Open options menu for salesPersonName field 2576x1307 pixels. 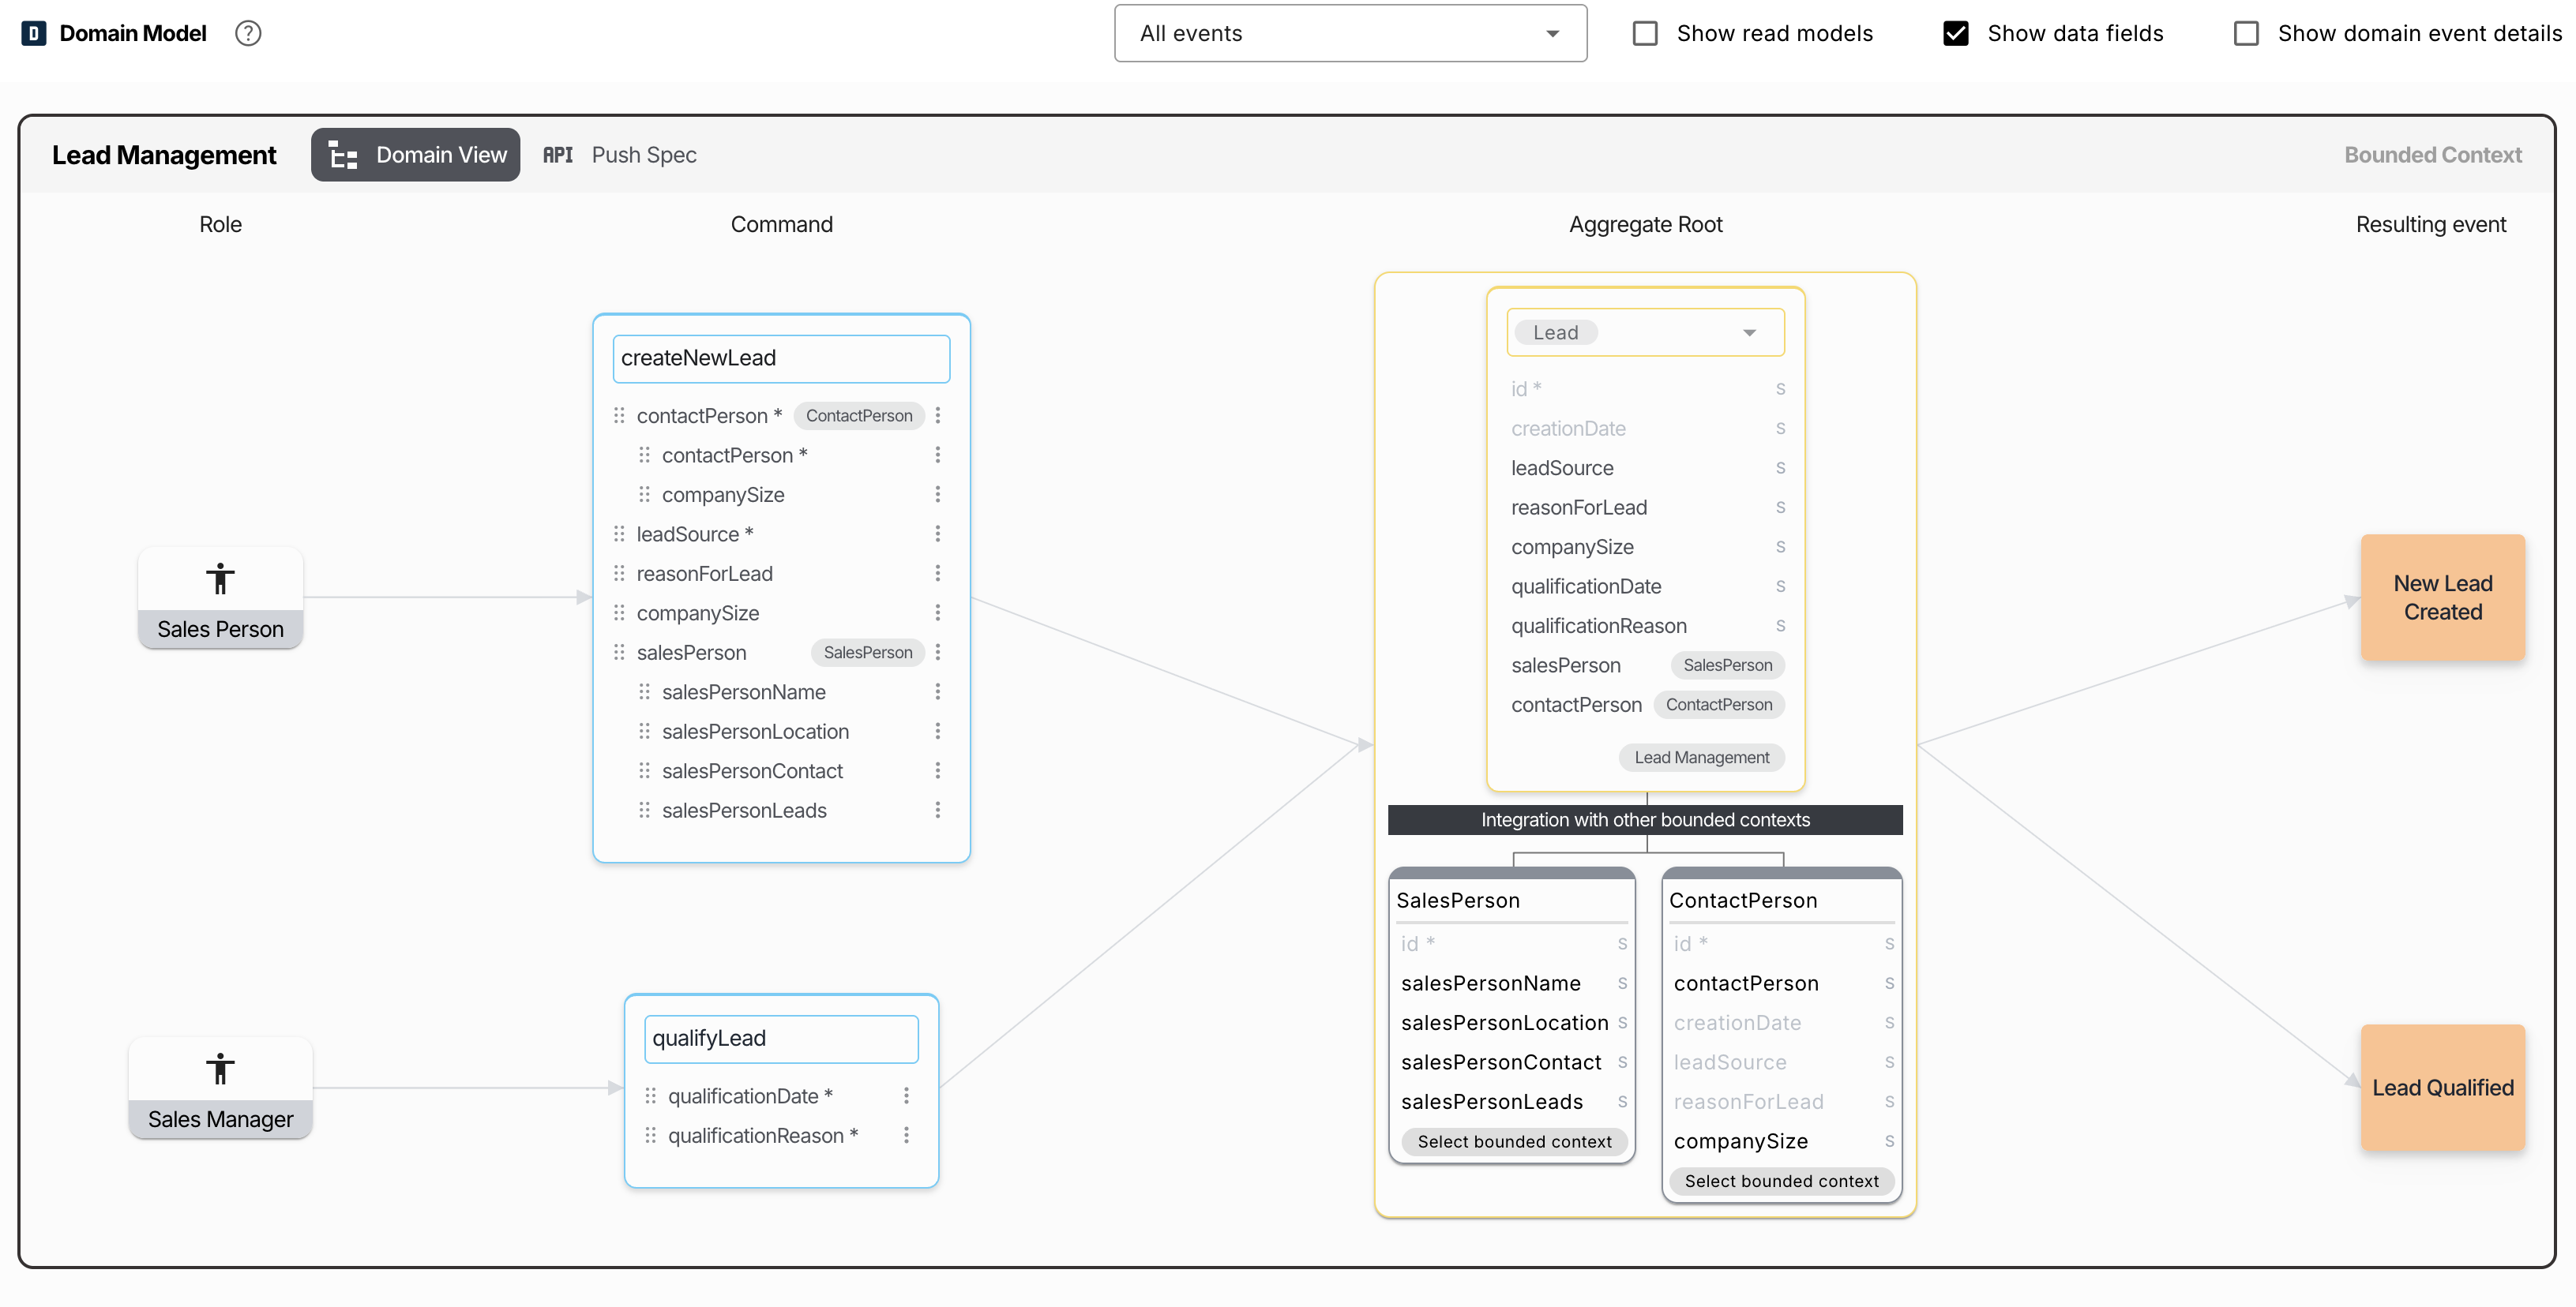[x=938, y=692]
